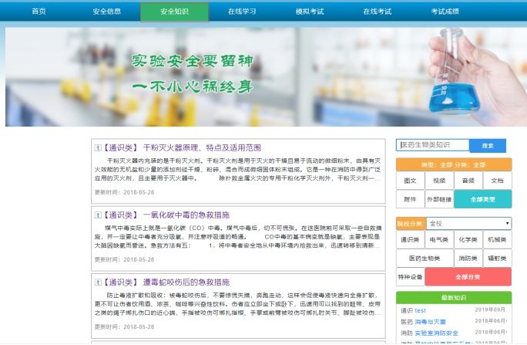Open the 模拟考试 navigation tab

click(x=309, y=12)
